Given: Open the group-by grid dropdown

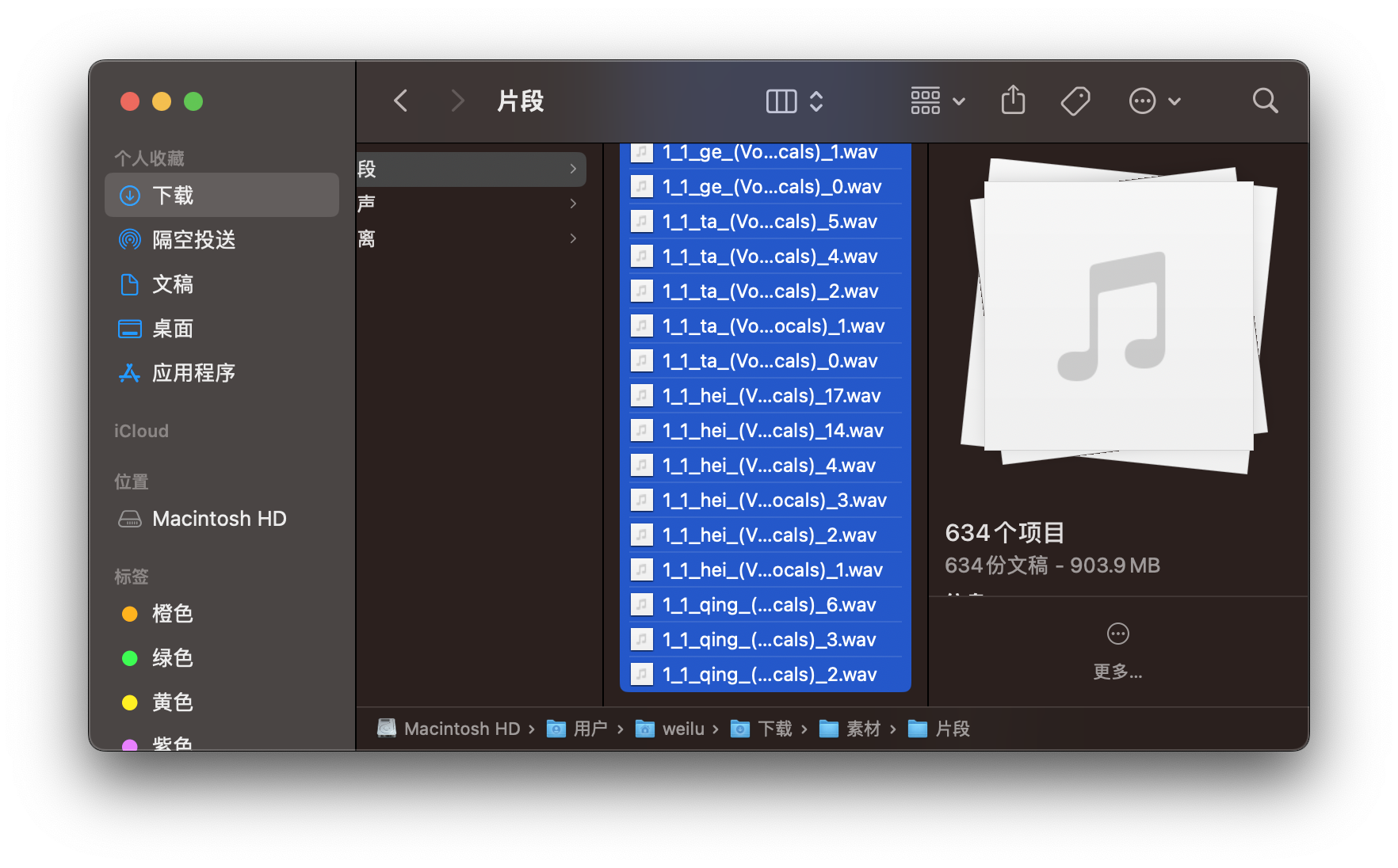Looking at the screenshot, I should (x=938, y=101).
